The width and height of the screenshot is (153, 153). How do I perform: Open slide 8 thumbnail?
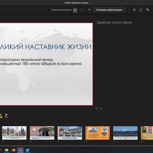click(147, 133)
